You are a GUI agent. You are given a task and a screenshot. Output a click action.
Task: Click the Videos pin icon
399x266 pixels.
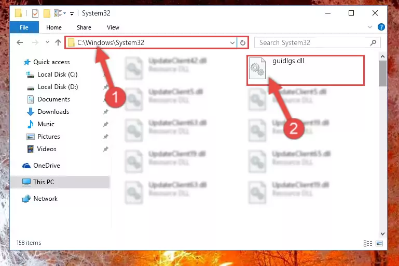[106, 149]
